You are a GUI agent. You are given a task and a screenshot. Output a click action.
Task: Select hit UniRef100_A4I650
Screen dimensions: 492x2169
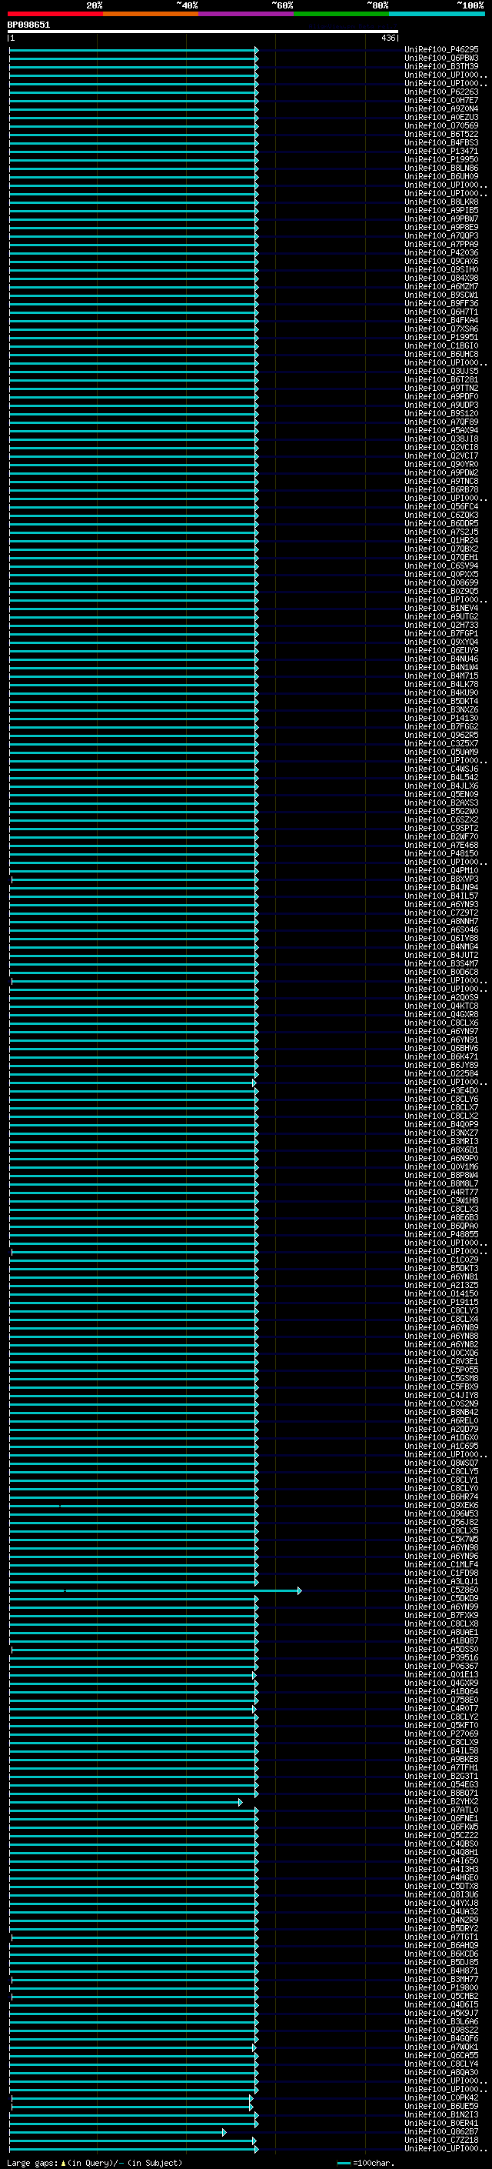pyautogui.click(x=441, y=1860)
